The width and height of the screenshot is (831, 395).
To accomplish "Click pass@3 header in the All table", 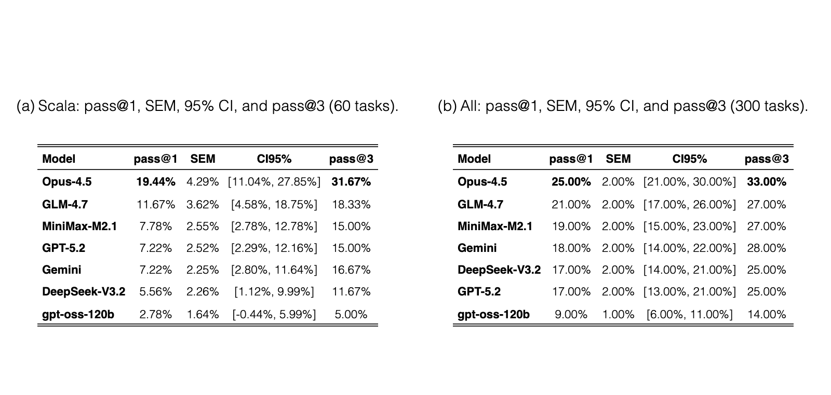I will coord(767,159).
